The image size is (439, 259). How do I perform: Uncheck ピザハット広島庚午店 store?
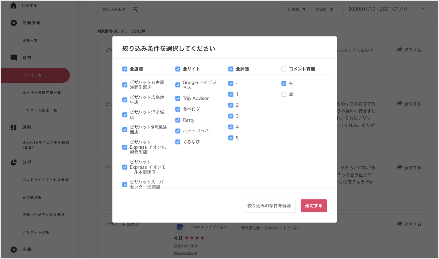point(125,100)
